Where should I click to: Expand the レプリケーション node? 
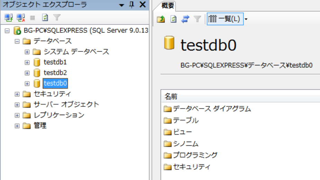coord(17,115)
